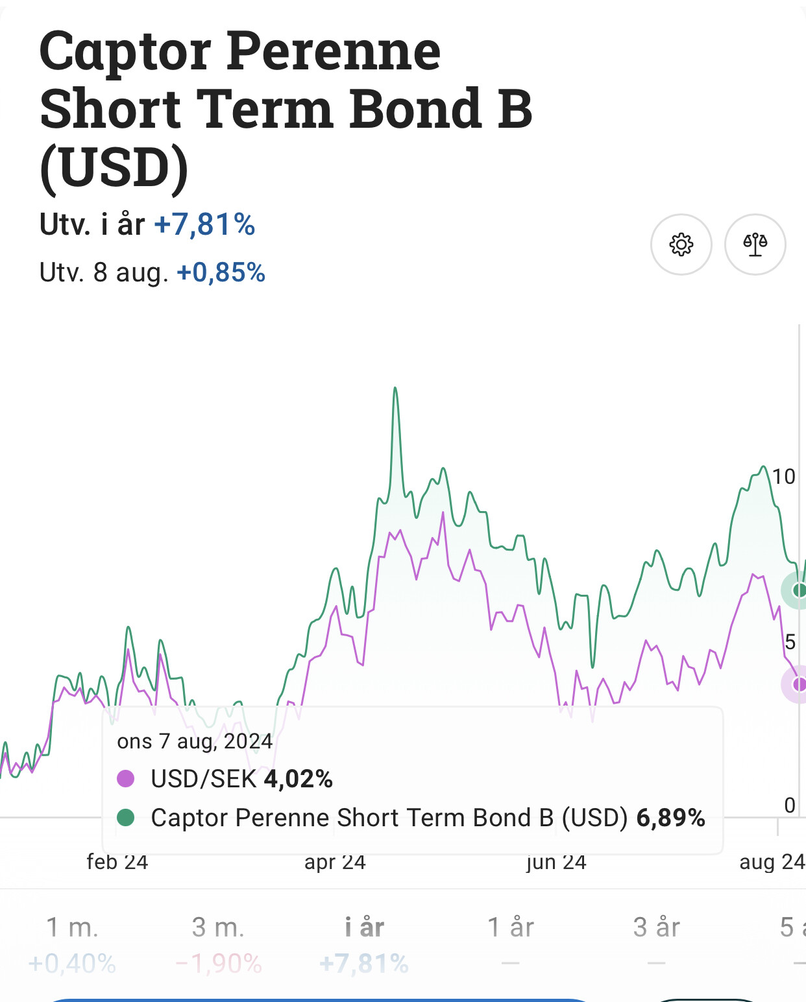This screenshot has height=1002, width=806.
Task: Click green endpoint marker on chart
Action: (x=799, y=590)
